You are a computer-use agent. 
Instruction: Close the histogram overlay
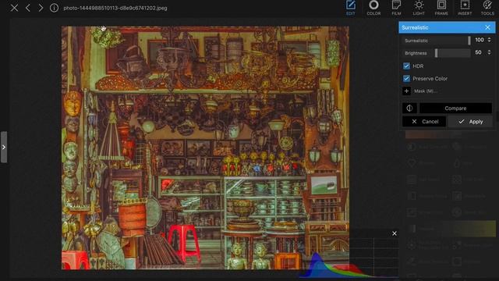point(395,233)
